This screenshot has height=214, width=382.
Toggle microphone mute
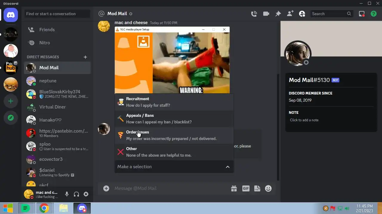click(67, 194)
